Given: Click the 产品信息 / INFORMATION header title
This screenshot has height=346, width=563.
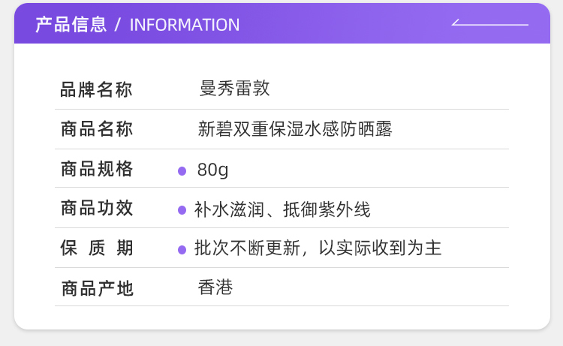Looking at the screenshot, I should pyautogui.click(x=137, y=25).
